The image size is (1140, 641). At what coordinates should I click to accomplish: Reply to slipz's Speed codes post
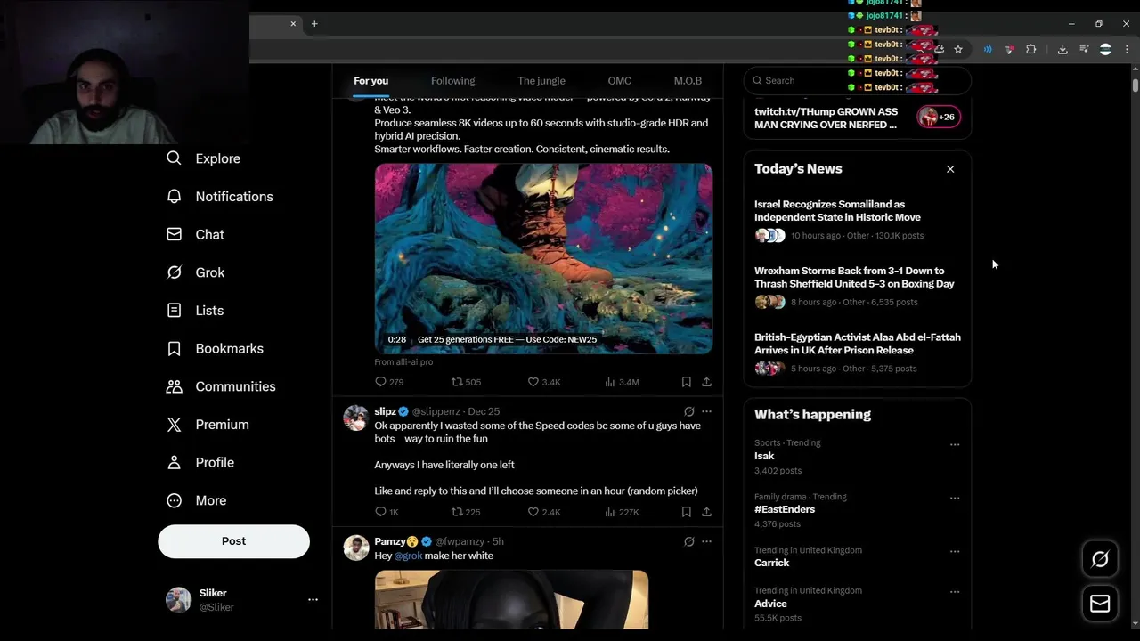point(387,512)
